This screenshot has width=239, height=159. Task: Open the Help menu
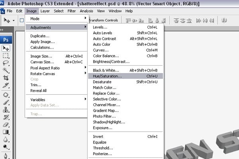click(129, 11)
